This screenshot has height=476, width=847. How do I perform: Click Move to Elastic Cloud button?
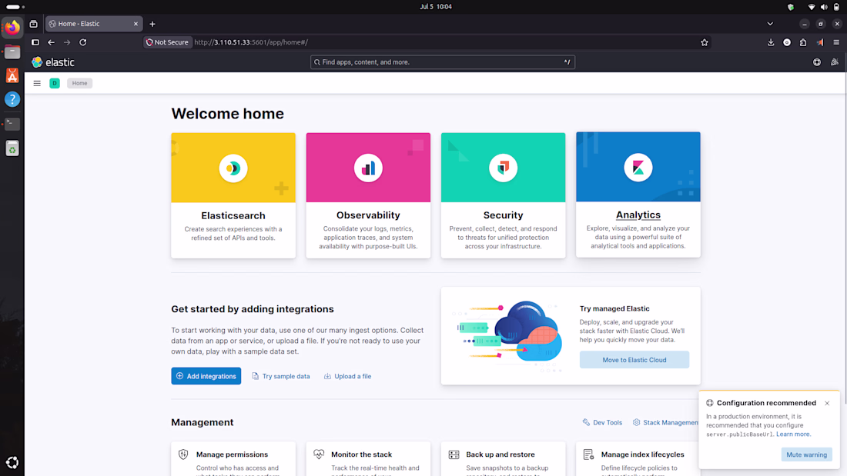pyautogui.click(x=634, y=360)
